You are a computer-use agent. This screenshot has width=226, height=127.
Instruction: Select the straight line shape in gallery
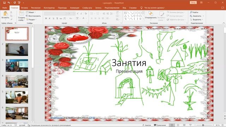pyautogui.click(x=129, y=13)
